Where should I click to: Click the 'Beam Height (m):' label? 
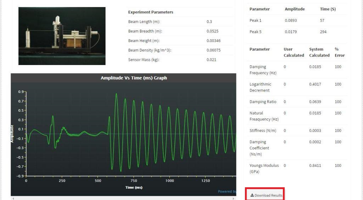coord(144,41)
